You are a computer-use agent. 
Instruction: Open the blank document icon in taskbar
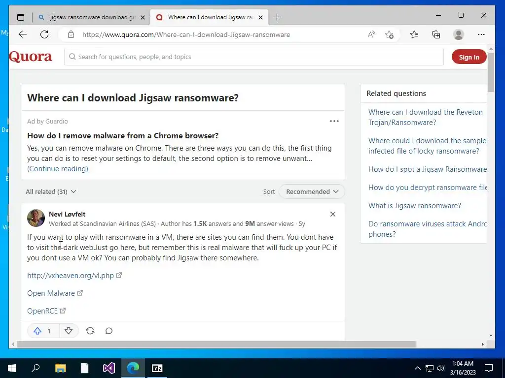(x=84, y=368)
